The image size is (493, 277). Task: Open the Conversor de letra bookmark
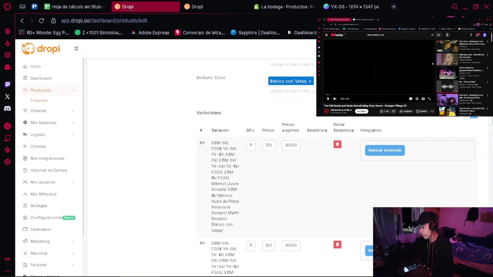(x=200, y=33)
